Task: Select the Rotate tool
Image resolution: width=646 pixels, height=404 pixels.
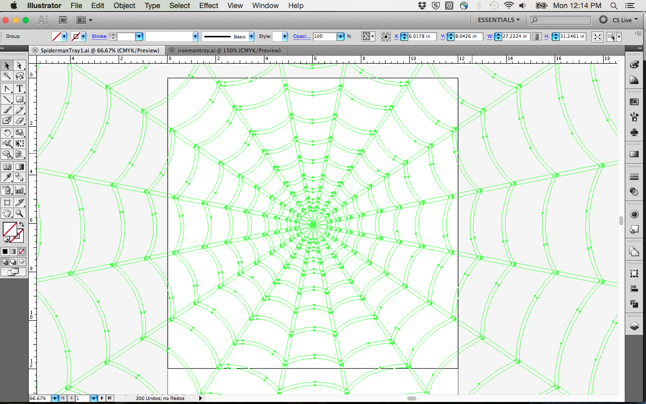Action: point(7,133)
